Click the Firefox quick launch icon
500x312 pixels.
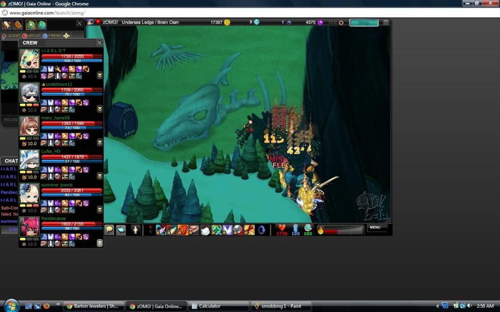[46, 306]
